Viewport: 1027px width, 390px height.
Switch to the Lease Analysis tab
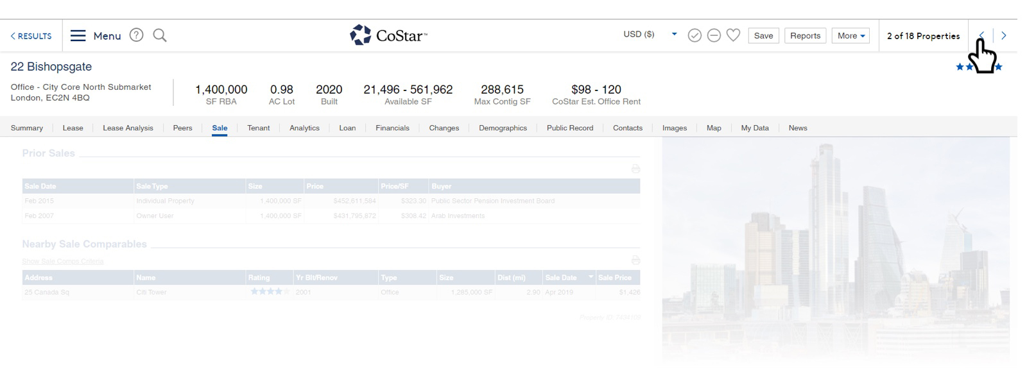(128, 128)
